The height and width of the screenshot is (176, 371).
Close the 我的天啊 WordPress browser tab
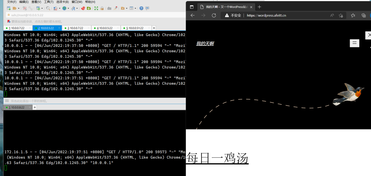(x=251, y=7)
